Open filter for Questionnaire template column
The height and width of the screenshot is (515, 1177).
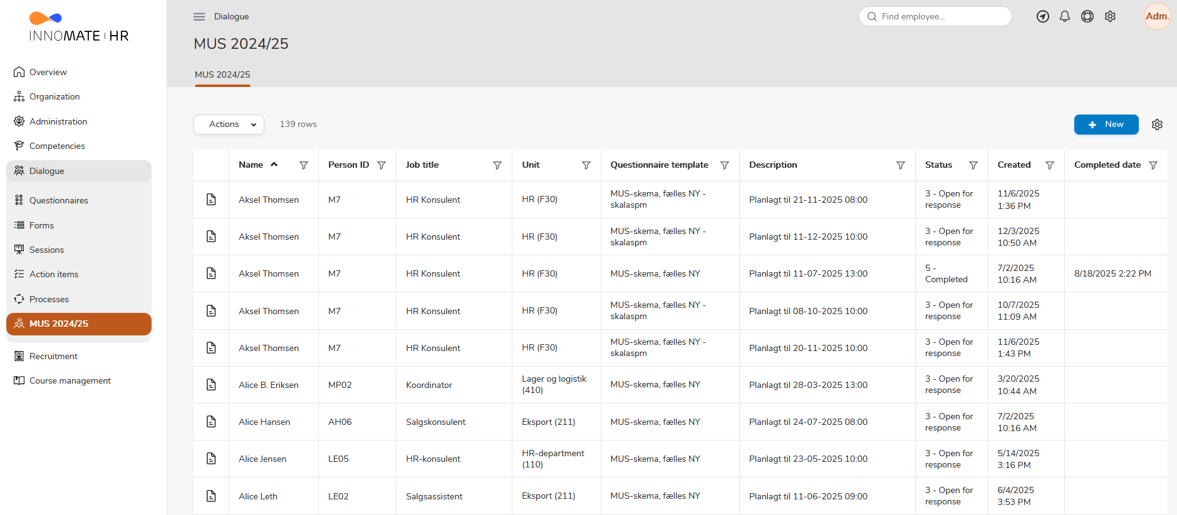click(724, 165)
